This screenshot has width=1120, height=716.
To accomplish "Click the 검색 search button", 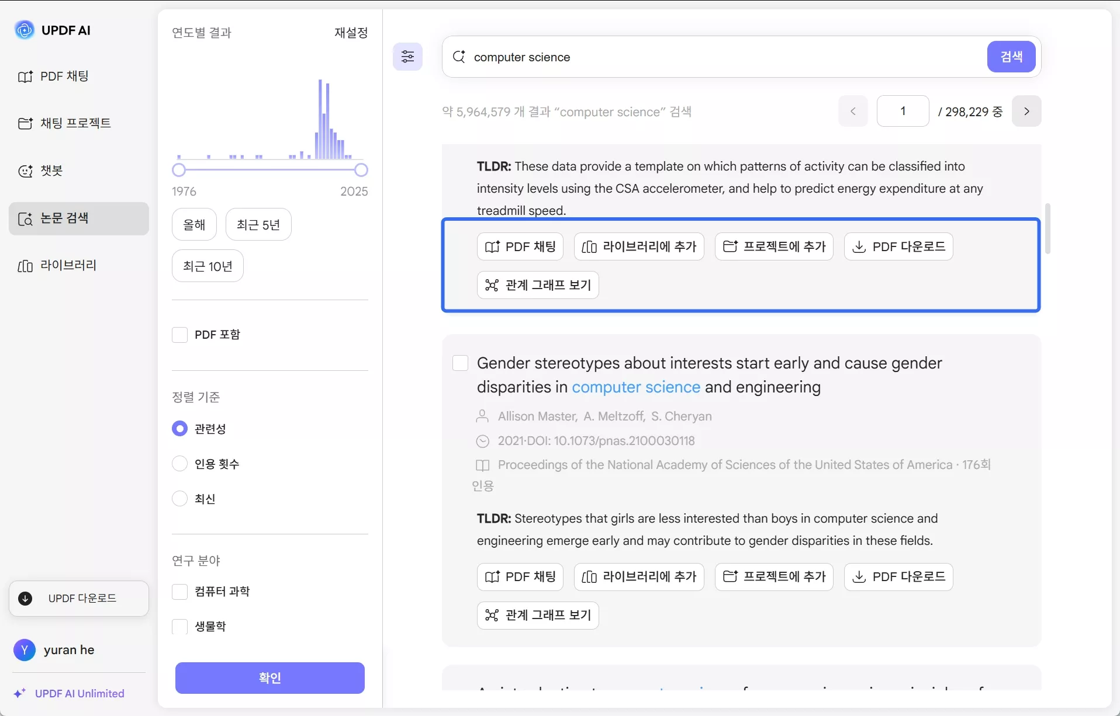I will [1011, 57].
